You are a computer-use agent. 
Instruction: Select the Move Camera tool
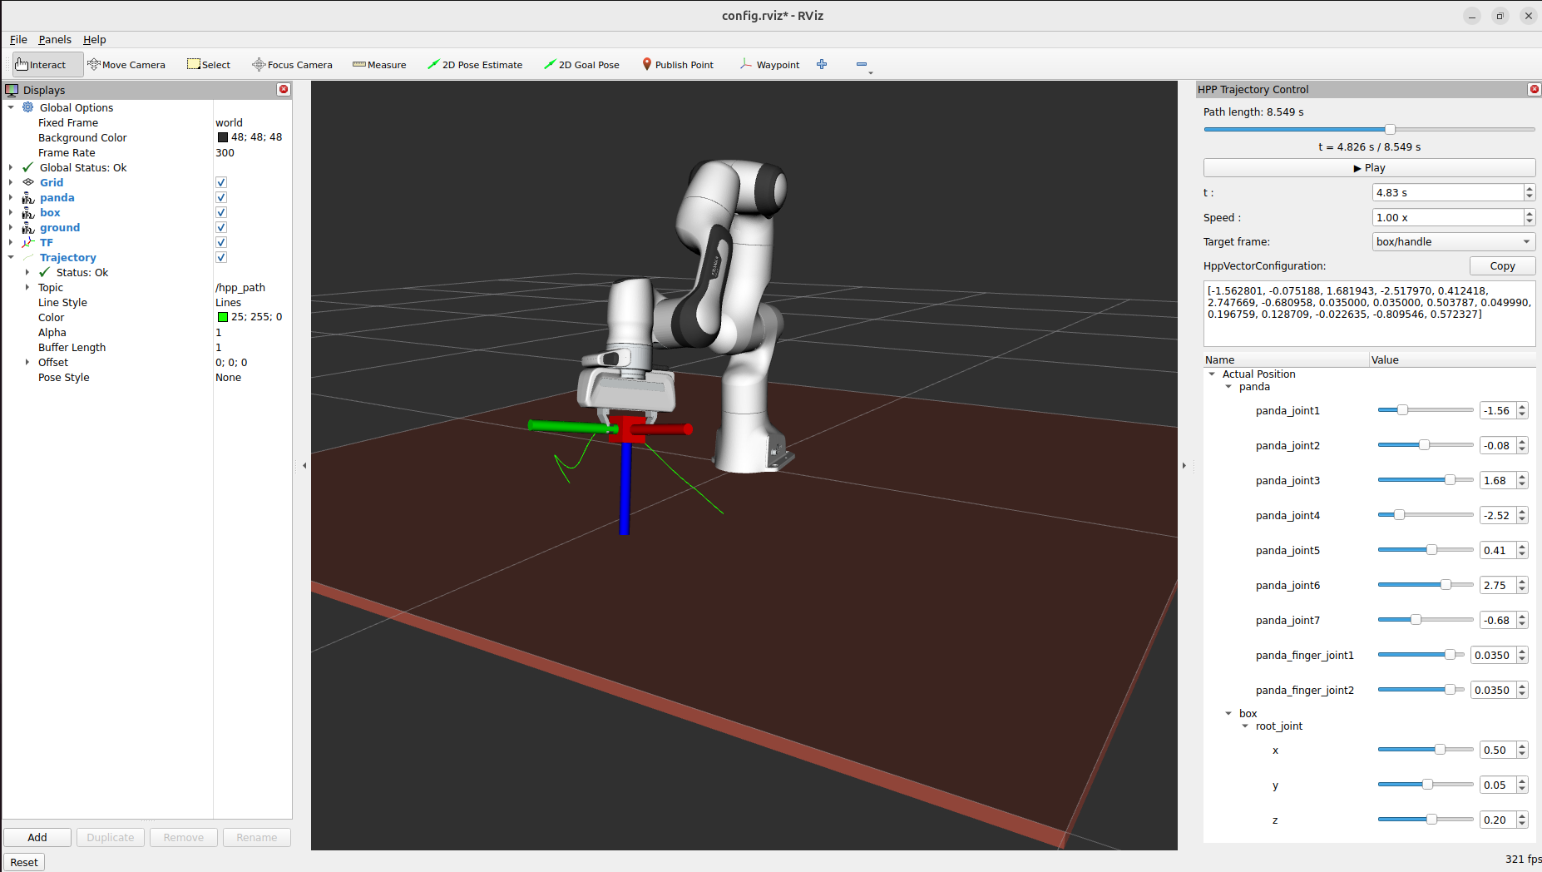click(126, 65)
